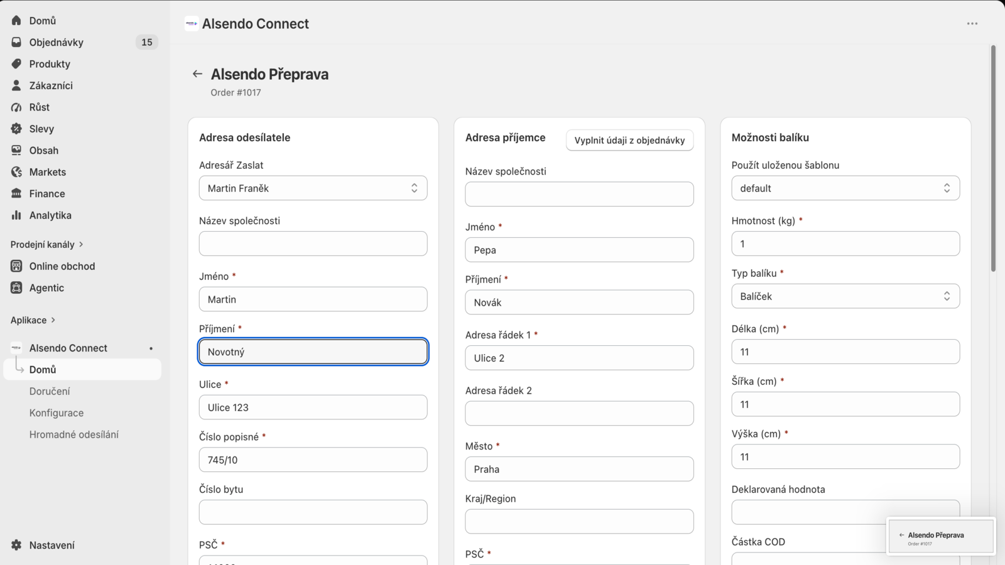This screenshot has height=565, width=1005.
Task: Click the Agentic icon in sidebar
Action: coord(16,288)
